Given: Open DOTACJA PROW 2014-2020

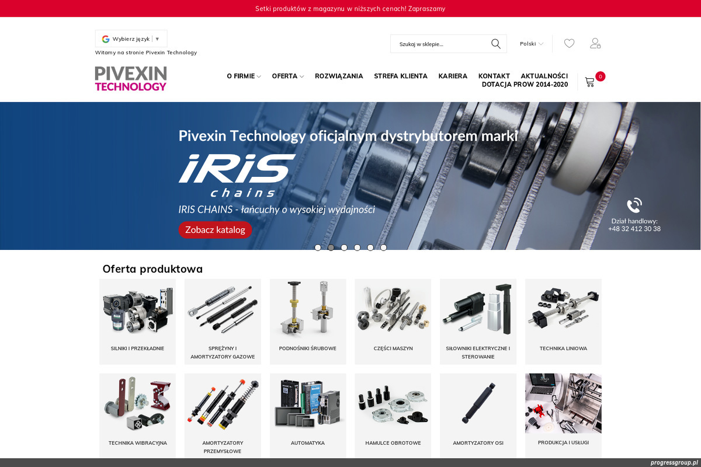Looking at the screenshot, I should pyautogui.click(x=525, y=84).
